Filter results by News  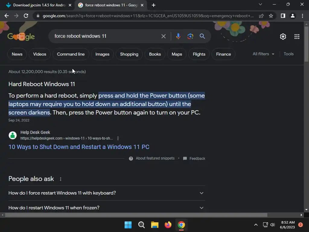coord(17,54)
